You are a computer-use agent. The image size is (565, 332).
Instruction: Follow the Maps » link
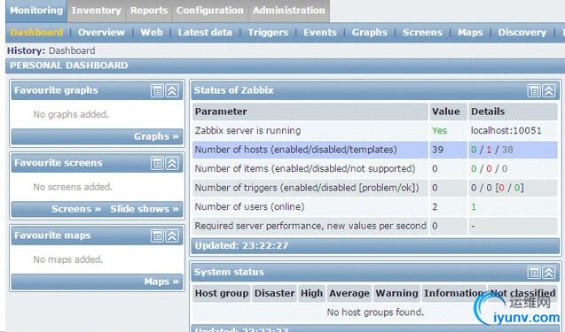pyautogui.click(x=161, y=282)
